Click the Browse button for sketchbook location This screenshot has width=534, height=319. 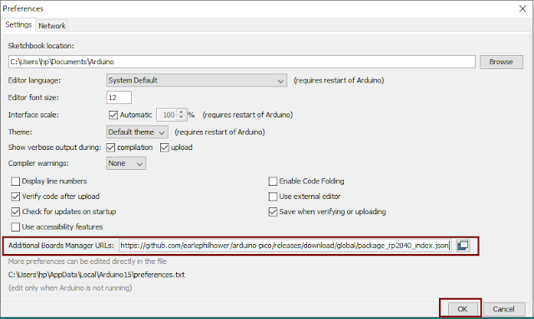pos(501,62)
